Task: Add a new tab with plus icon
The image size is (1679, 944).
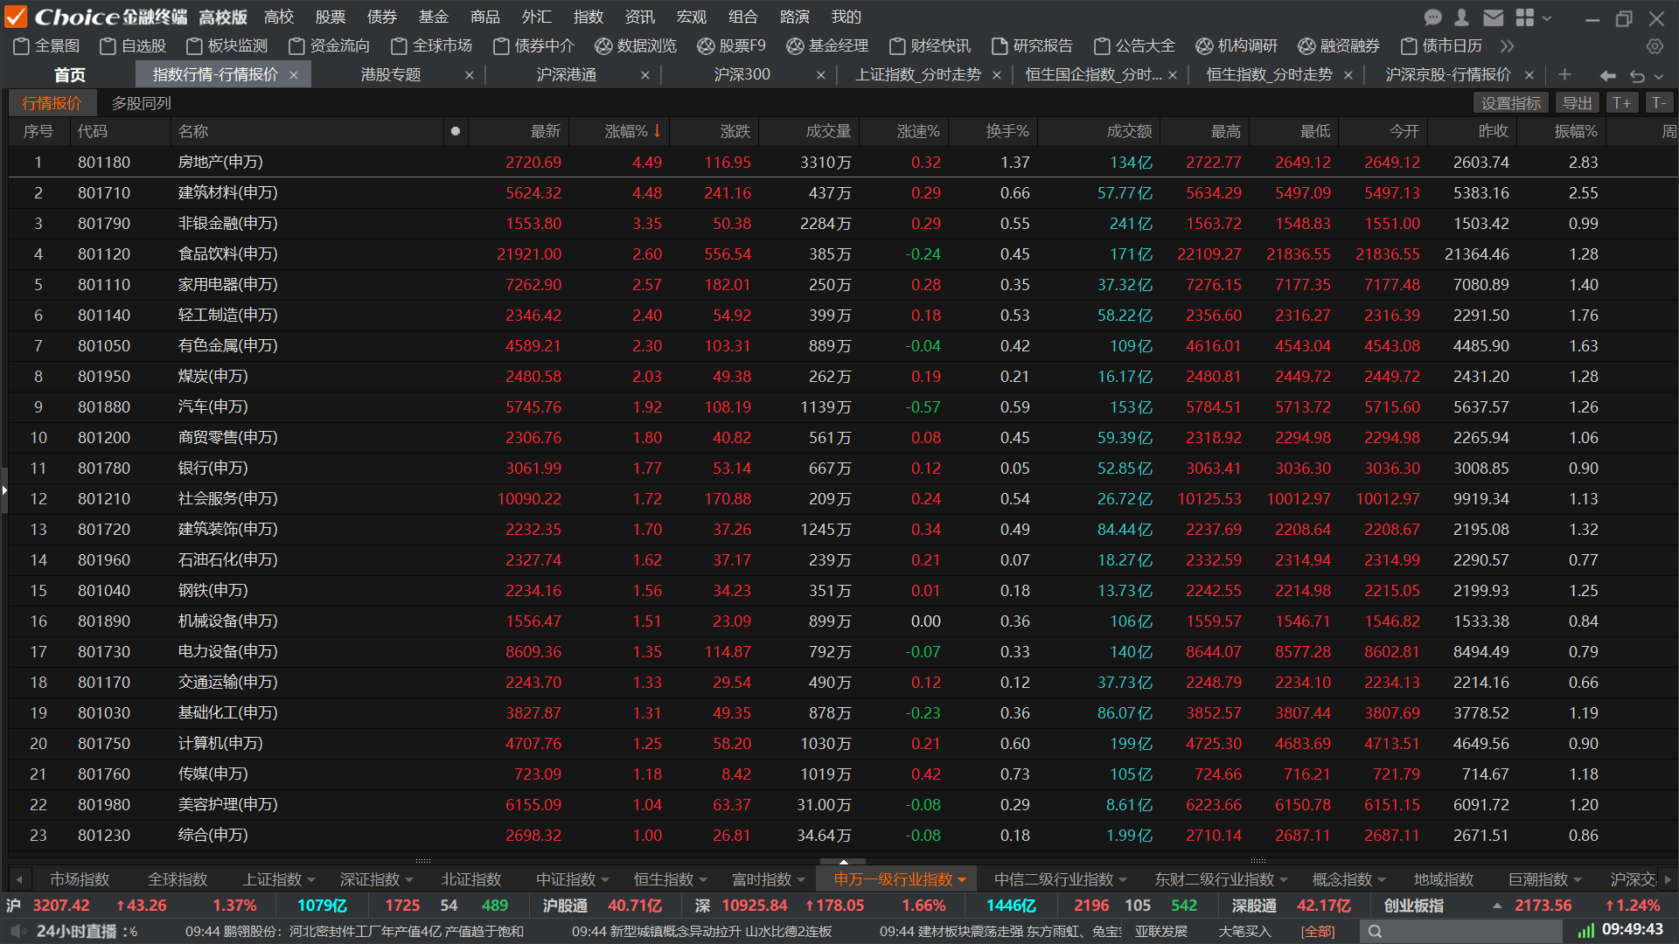Action: click(x=1564, y=75)
